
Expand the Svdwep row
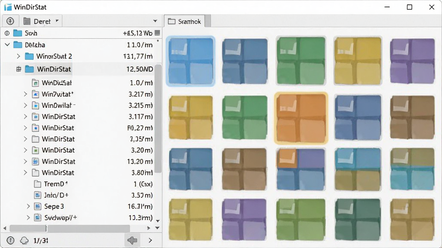(28, 217)
